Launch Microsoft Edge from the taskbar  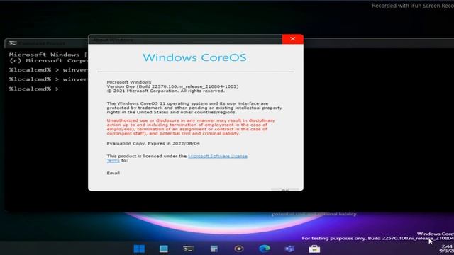click(264, 249)
